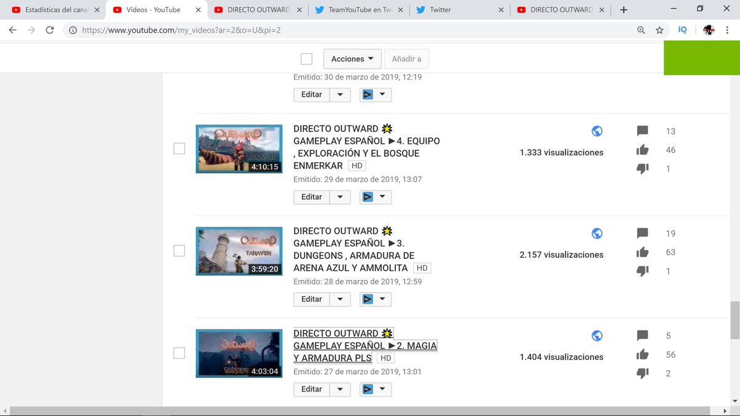Open video title 2. MAGIA Y ARMADURA PLS
The height and width of the screenshot is (416, 740).
pos(365,346)
